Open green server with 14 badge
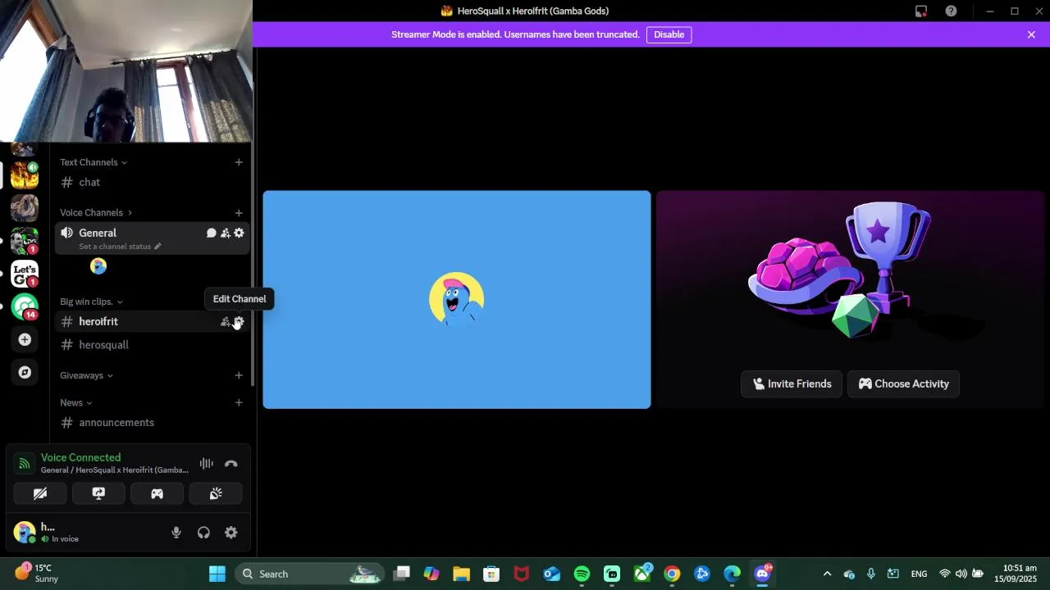Image resolution: width=1050 pixels, height=590 pixels. 25,306
